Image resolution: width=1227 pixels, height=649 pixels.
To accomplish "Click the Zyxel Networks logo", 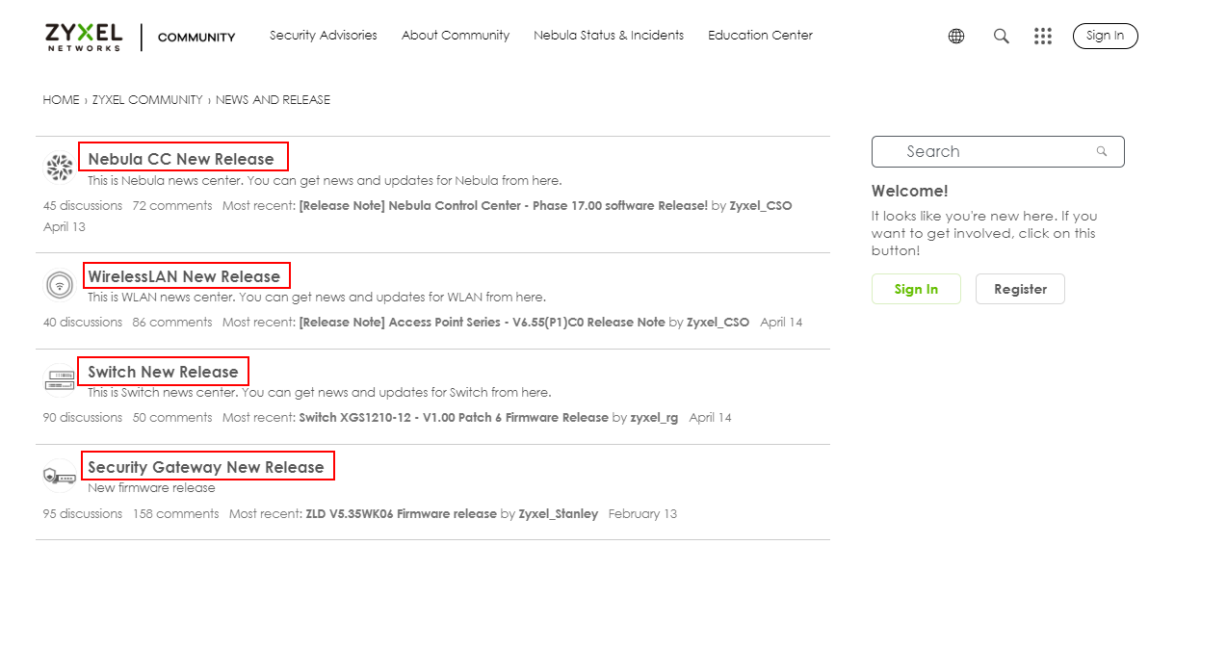I will click(x=84, y=37).
